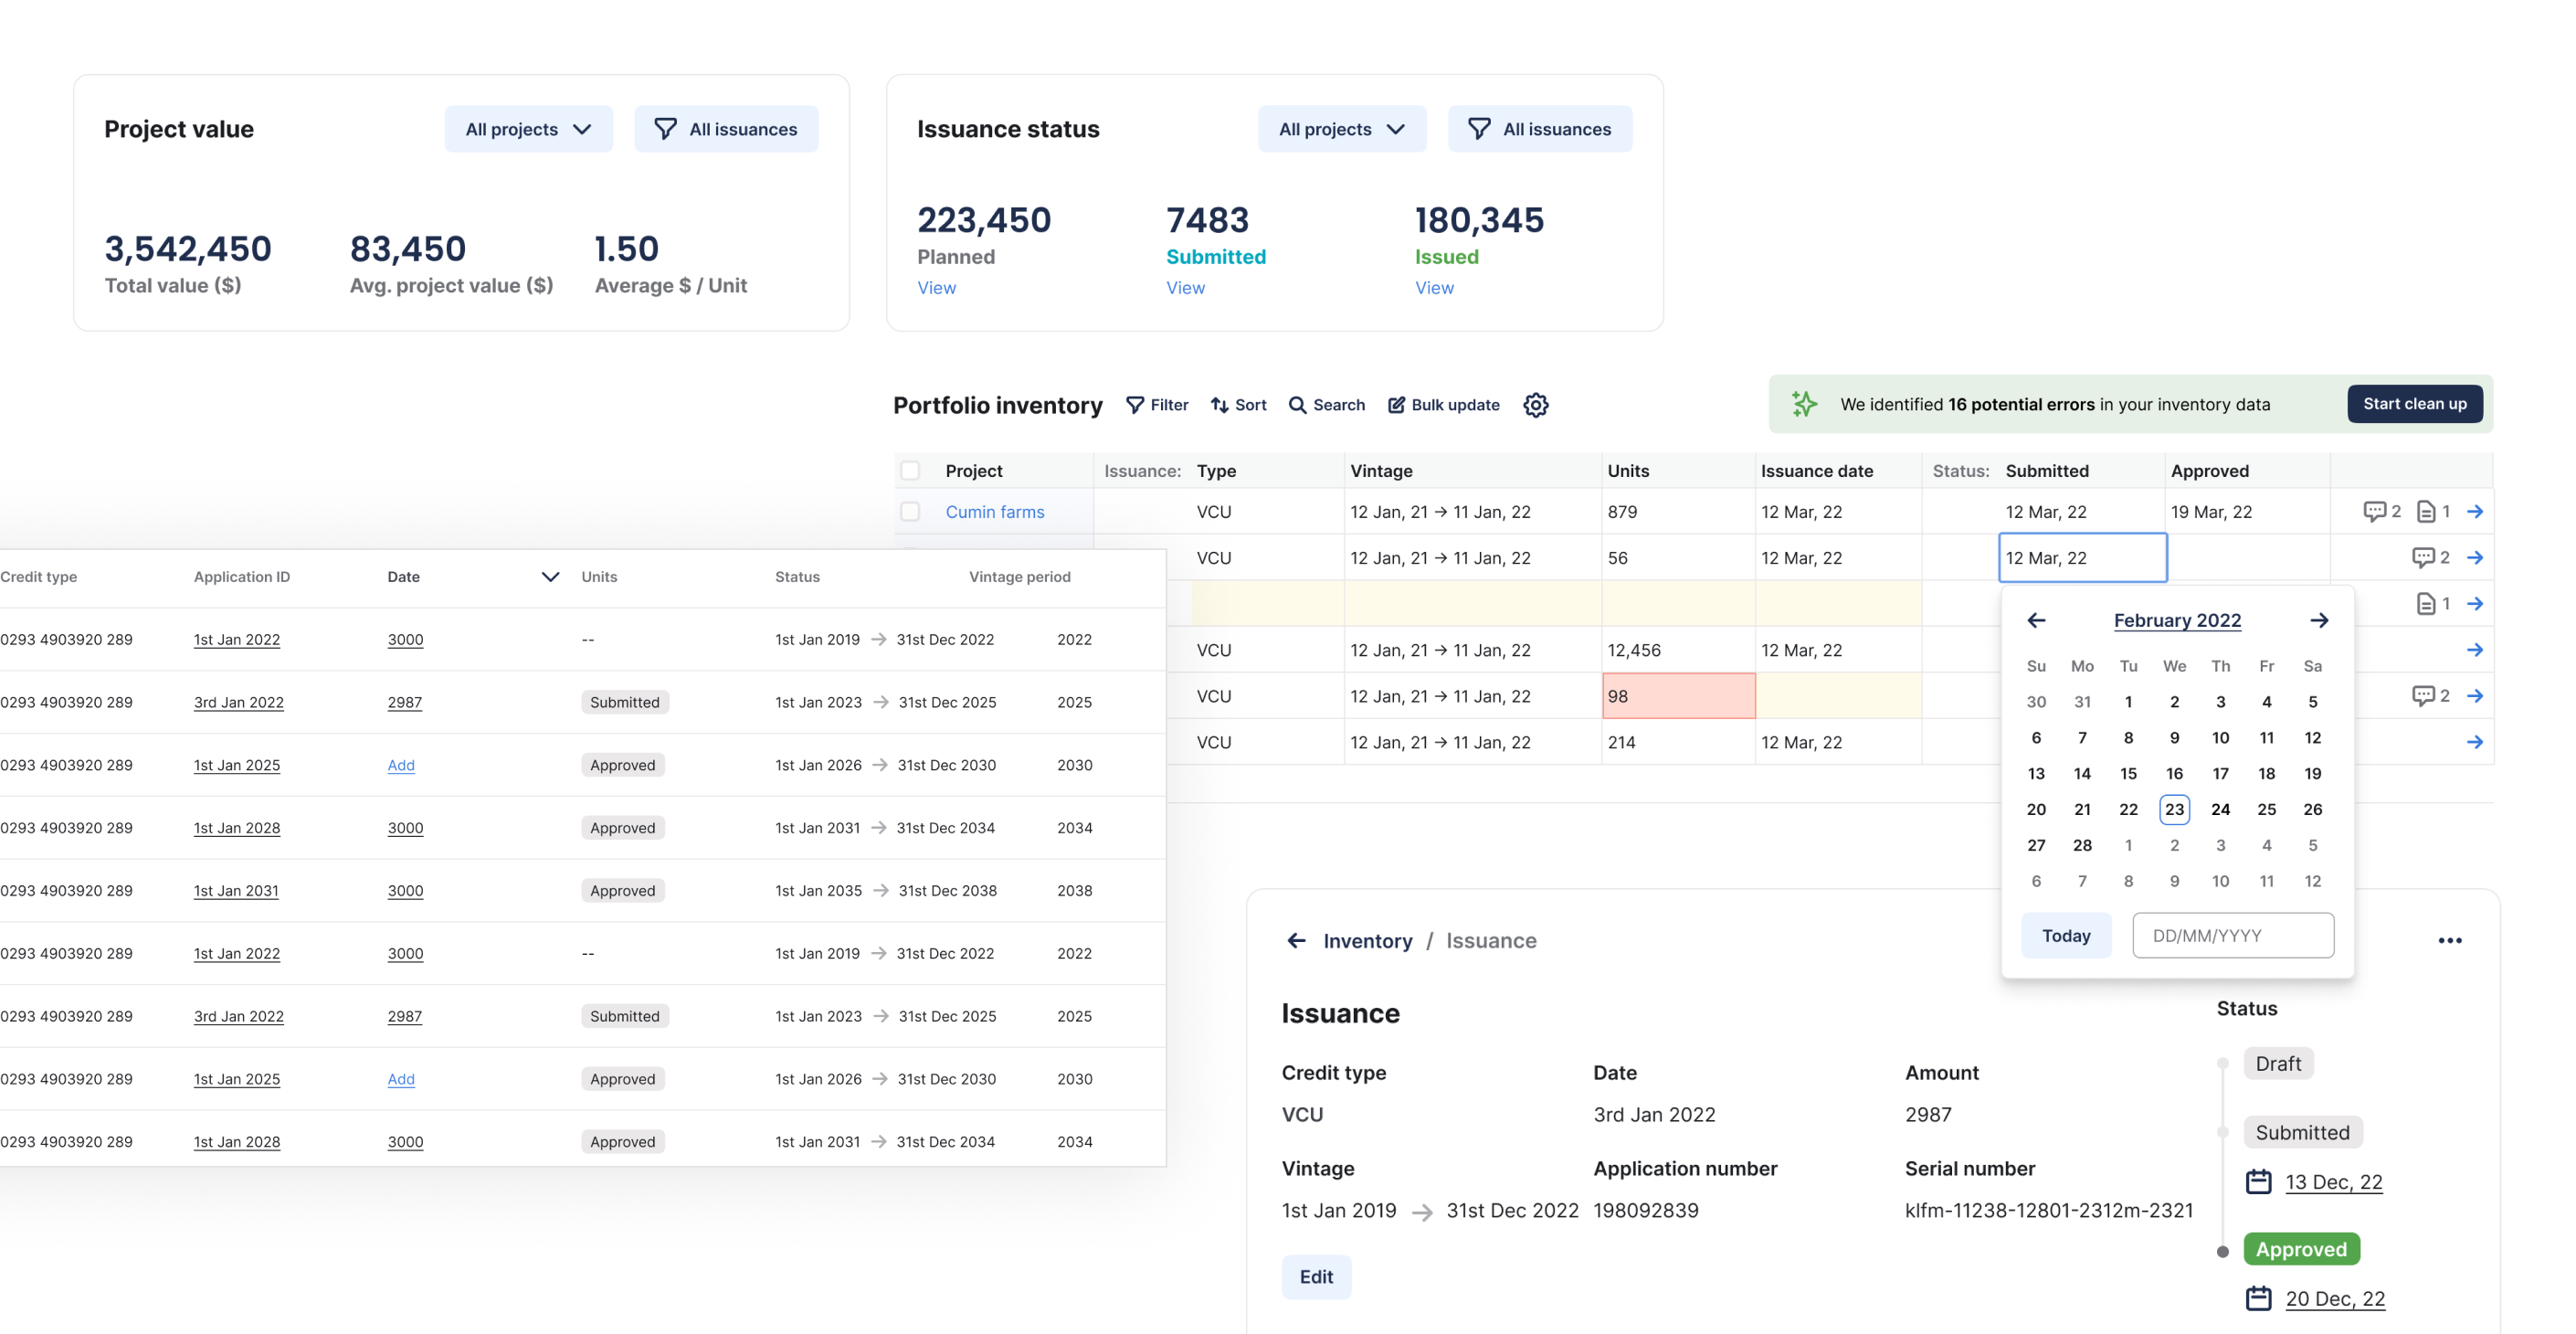
Task: Edit the Issuance details
Action: (x=1315, y=1276)
